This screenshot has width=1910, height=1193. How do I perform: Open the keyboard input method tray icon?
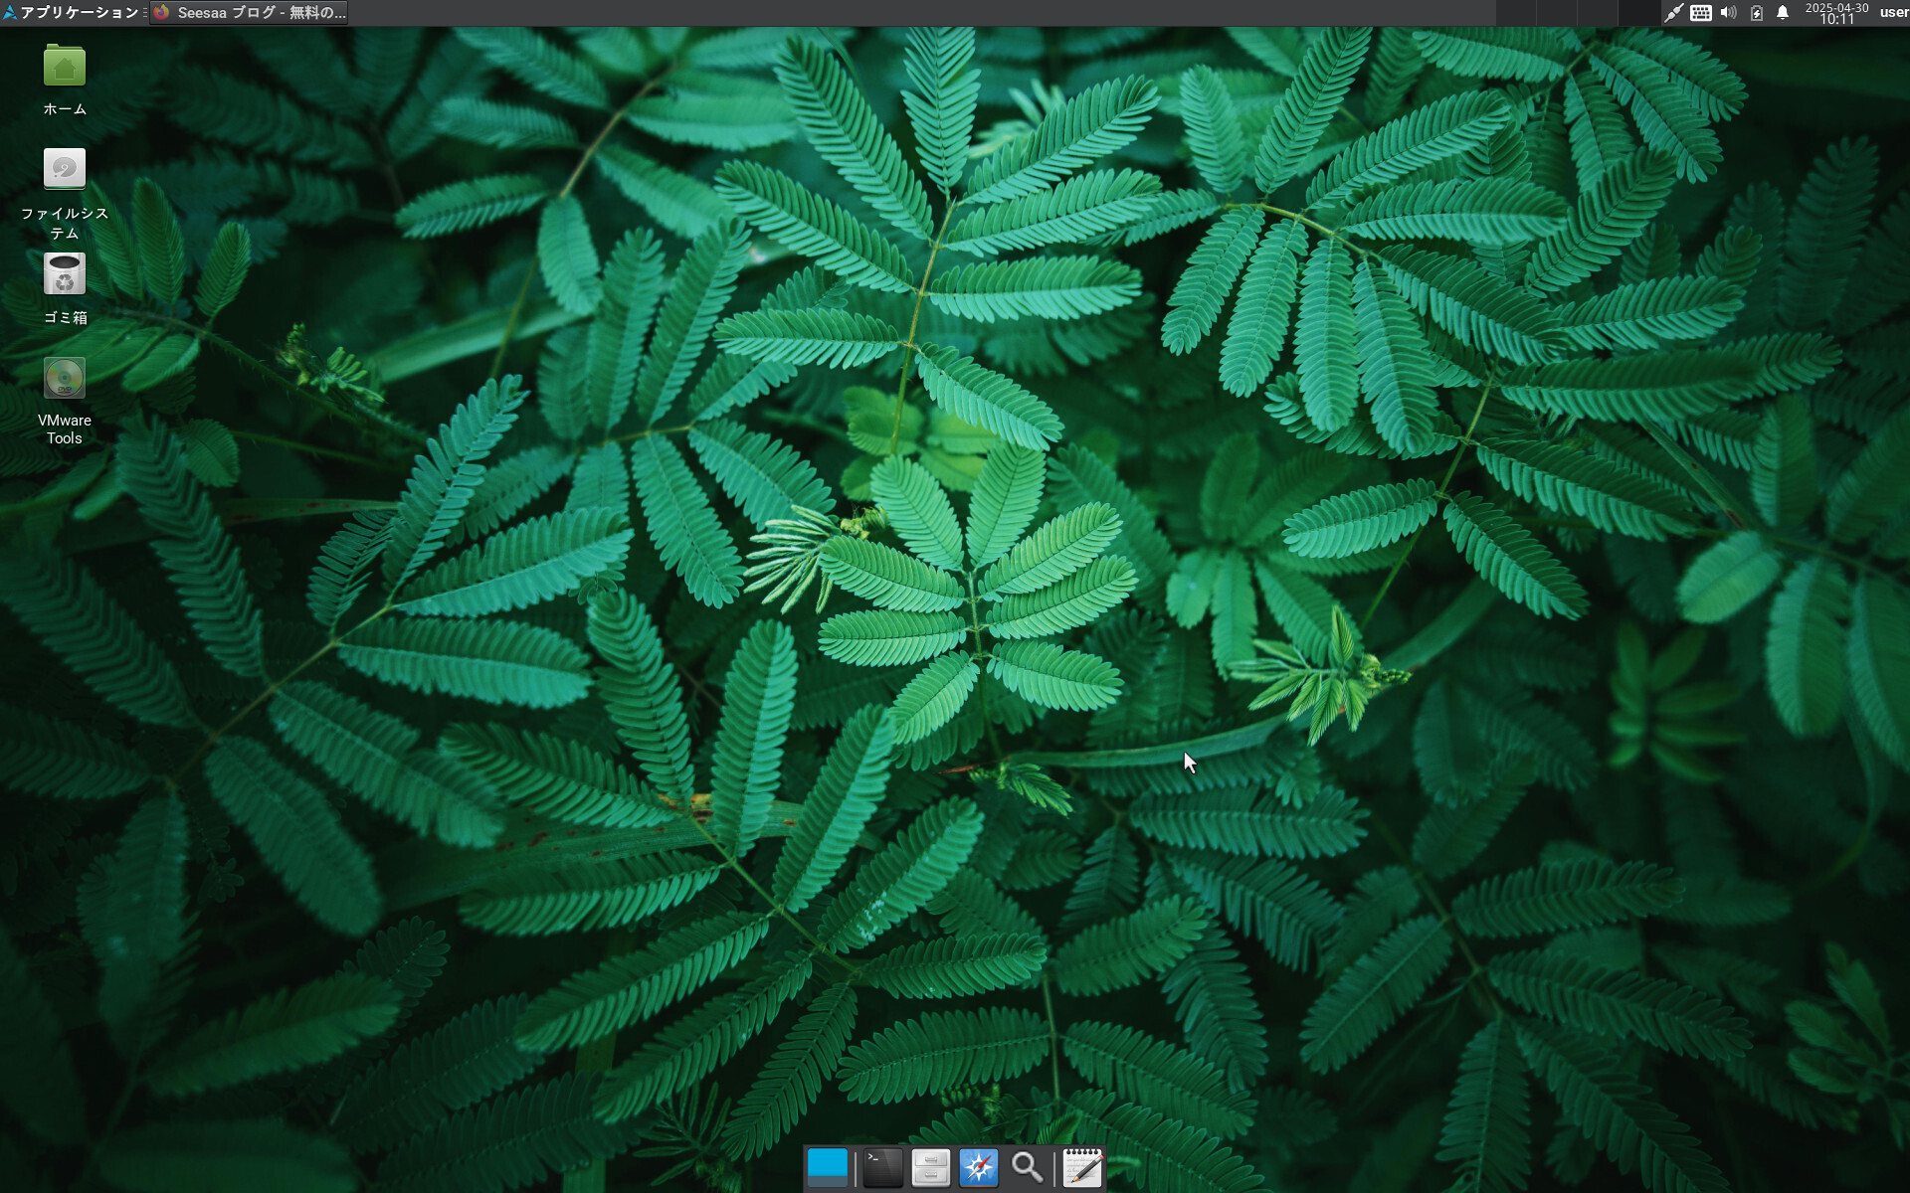coord(1701,13)
